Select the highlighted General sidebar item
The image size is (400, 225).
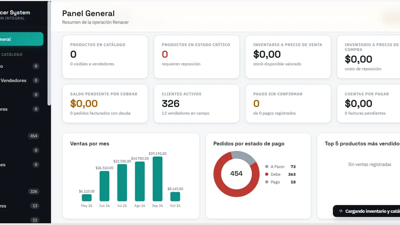[x=21, y=39]
